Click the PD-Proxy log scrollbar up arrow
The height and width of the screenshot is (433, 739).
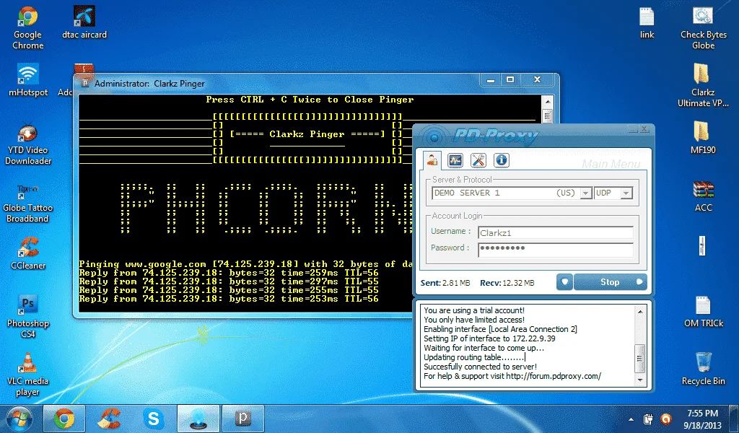point(640,312)
